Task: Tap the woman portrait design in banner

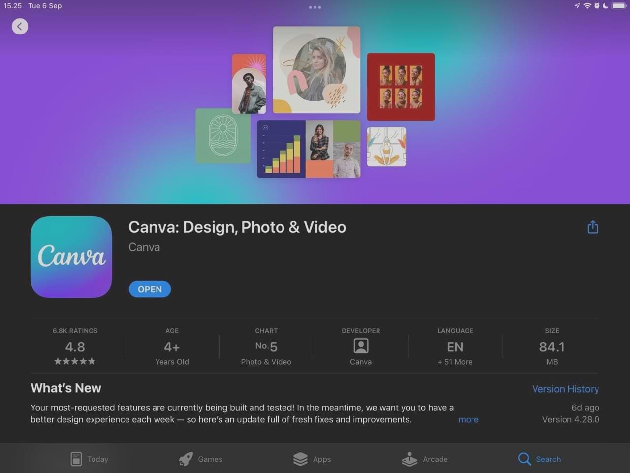Action: click(x=316, y=70)
